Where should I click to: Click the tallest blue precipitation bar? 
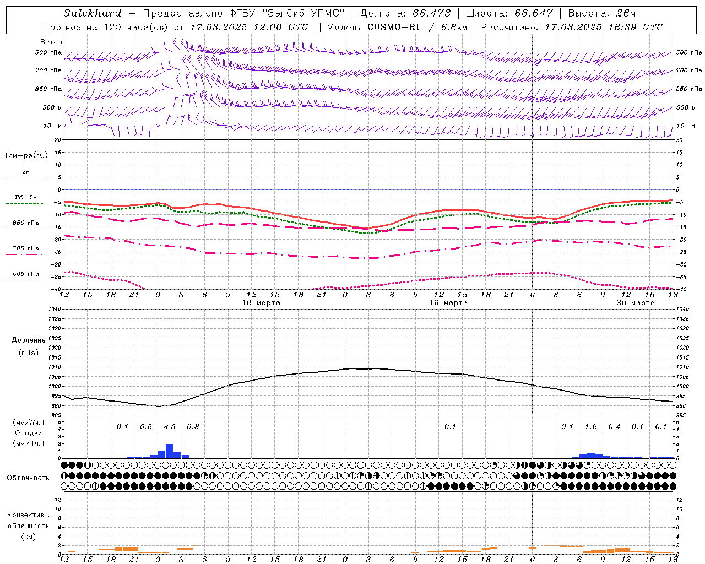coord(170,451)
